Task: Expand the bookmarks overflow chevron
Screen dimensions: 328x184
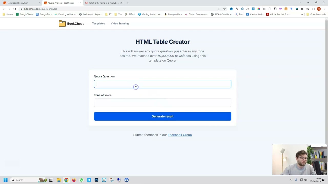Action: [x=302, y=14]
